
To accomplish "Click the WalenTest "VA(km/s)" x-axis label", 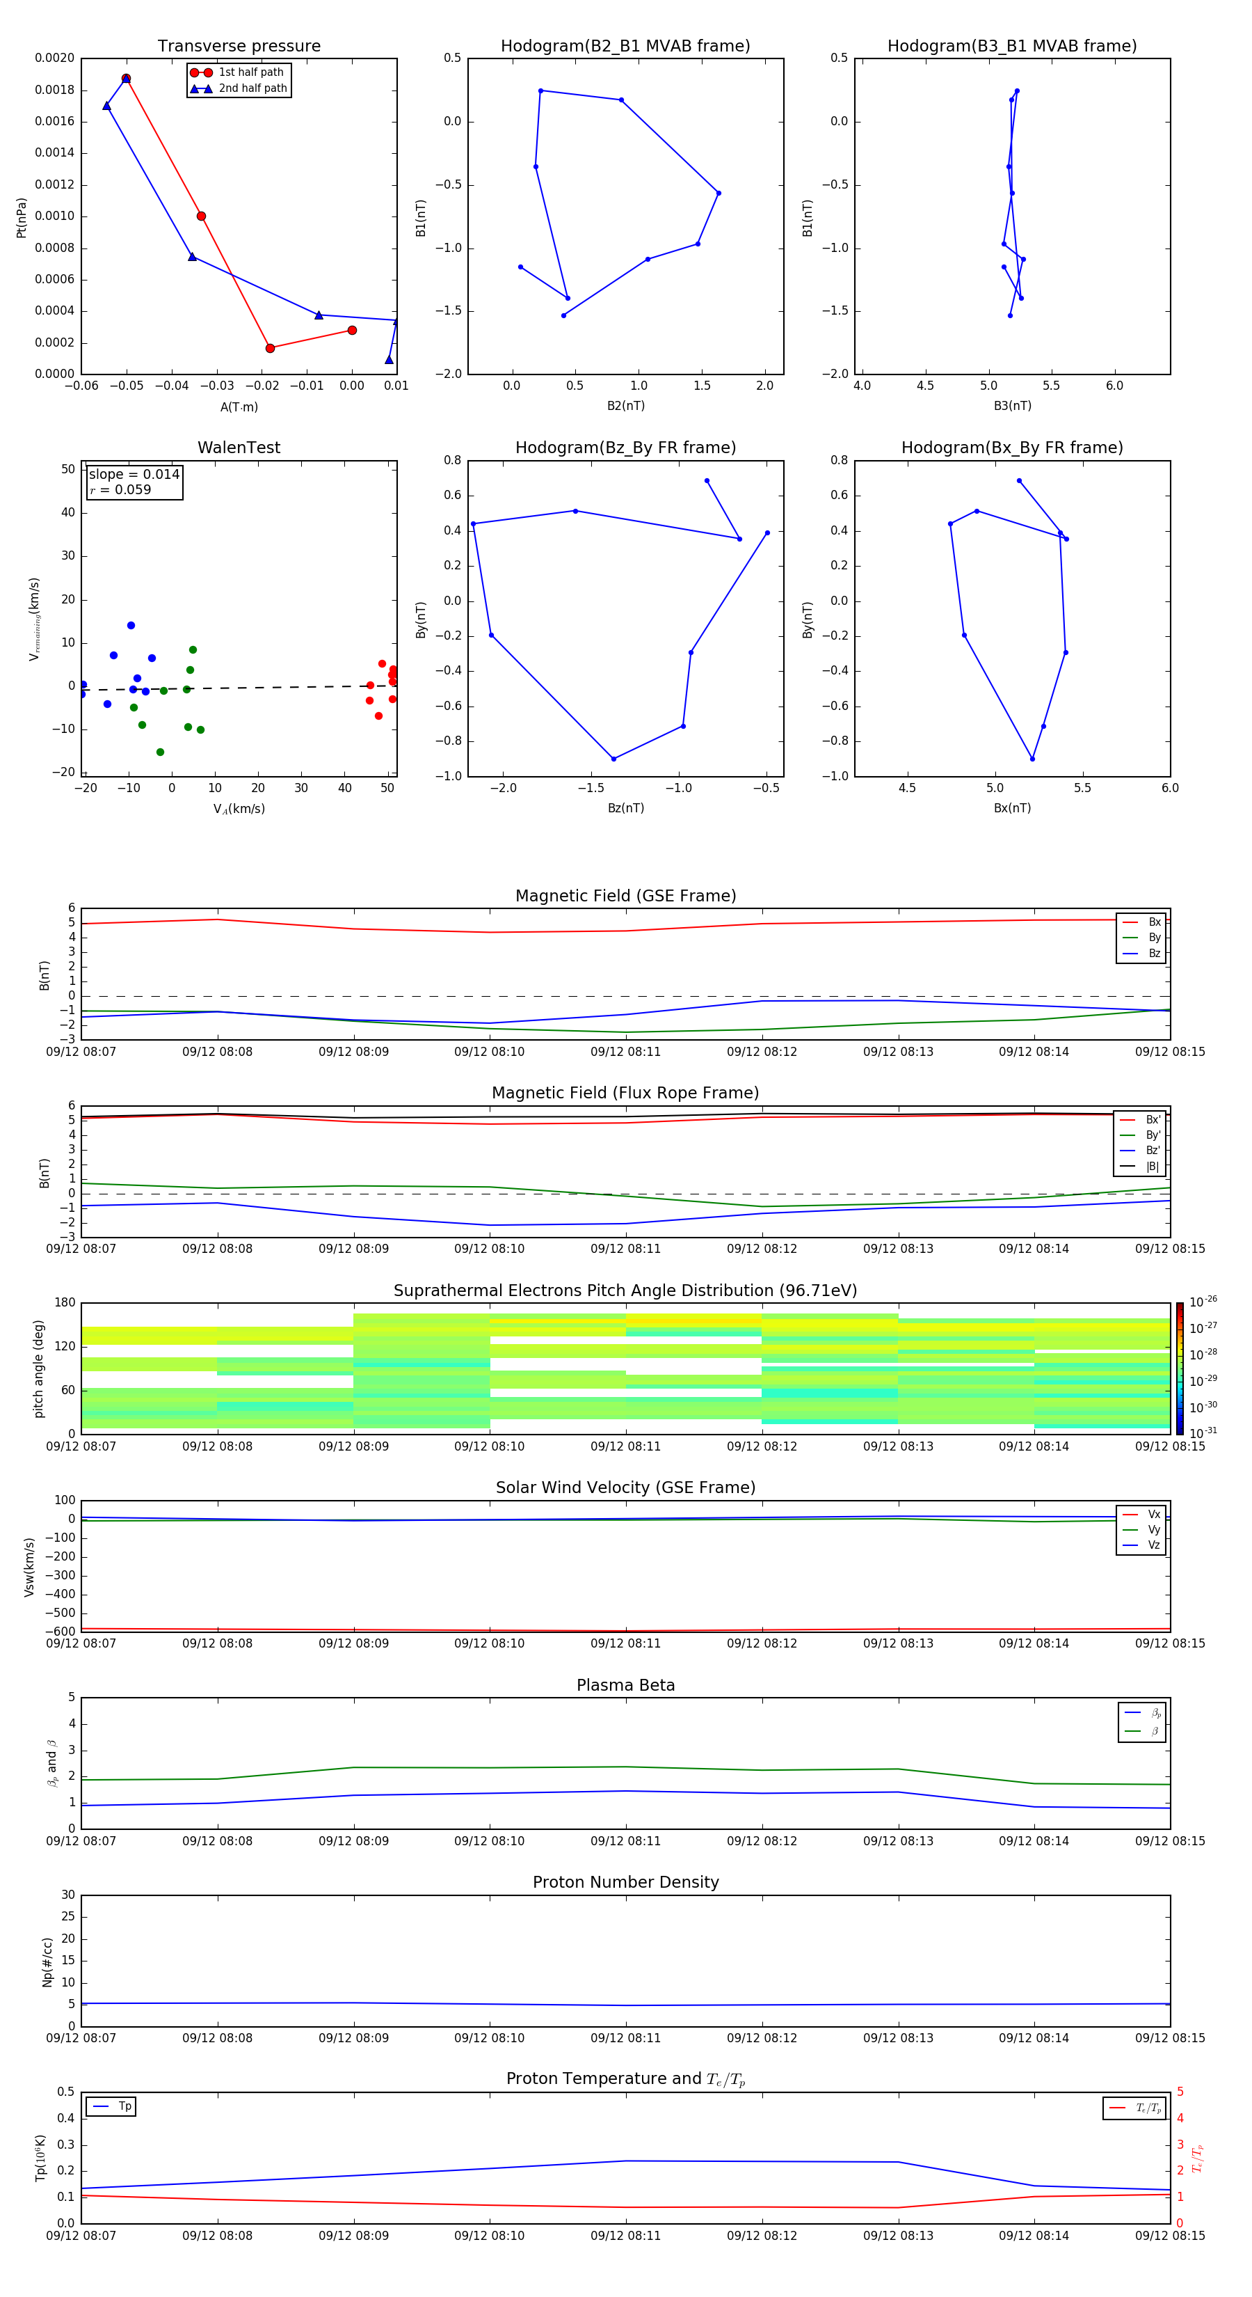I will (239, 809).
